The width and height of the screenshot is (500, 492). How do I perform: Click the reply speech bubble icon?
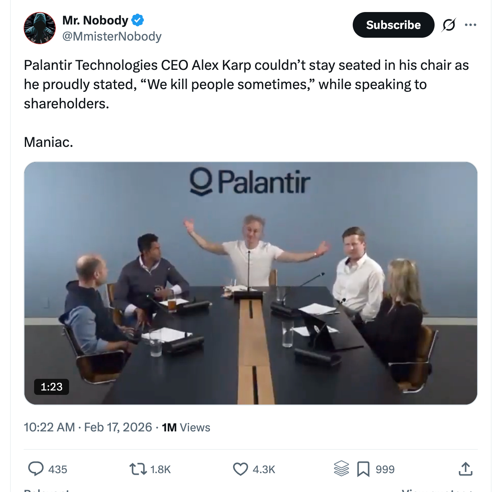click(36, 469)
